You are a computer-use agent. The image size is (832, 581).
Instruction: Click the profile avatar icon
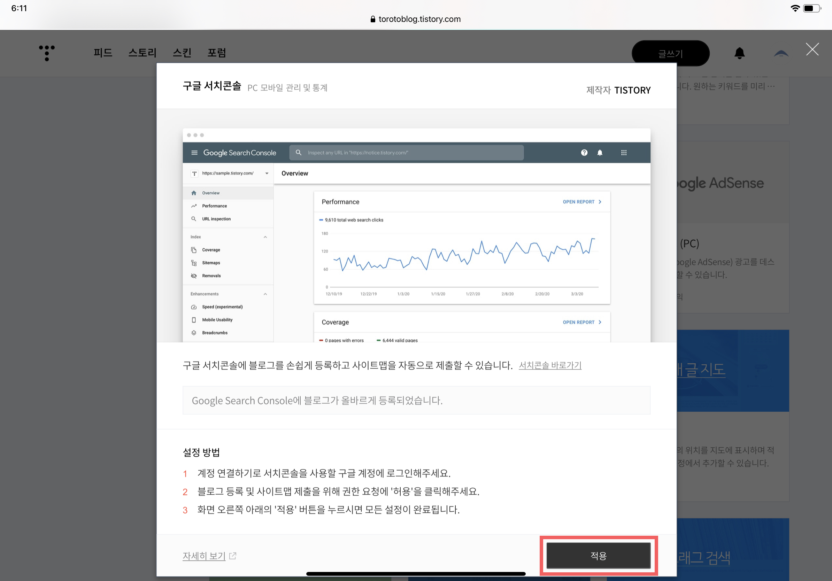pyautogui.click(x=781, y=54)
